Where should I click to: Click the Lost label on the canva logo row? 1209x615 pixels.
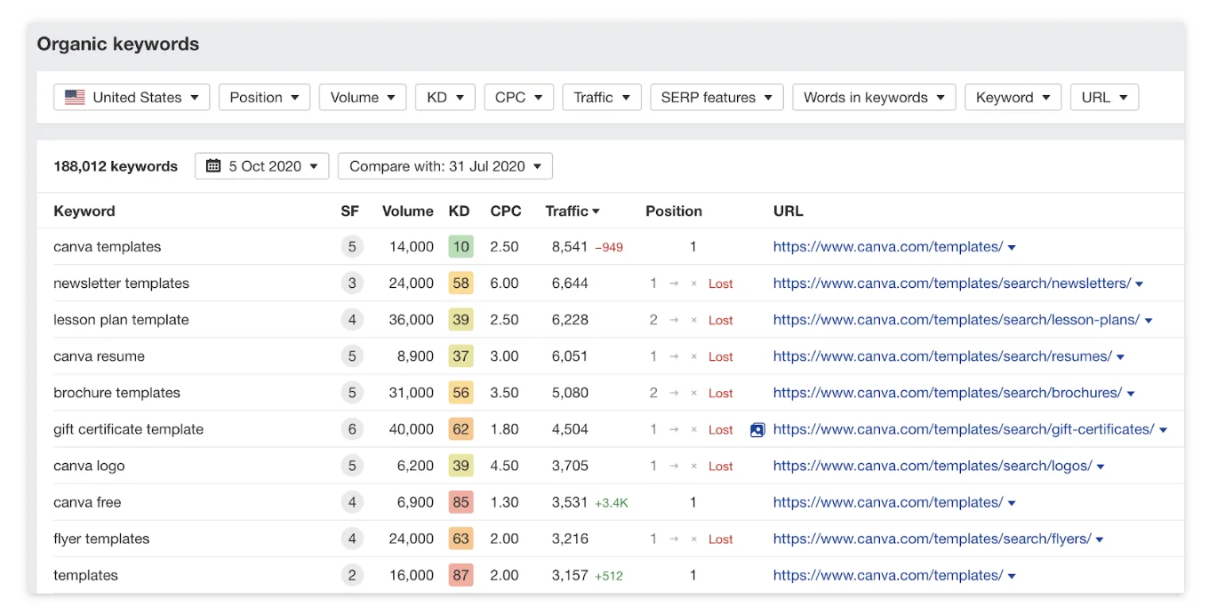[720, 466]
